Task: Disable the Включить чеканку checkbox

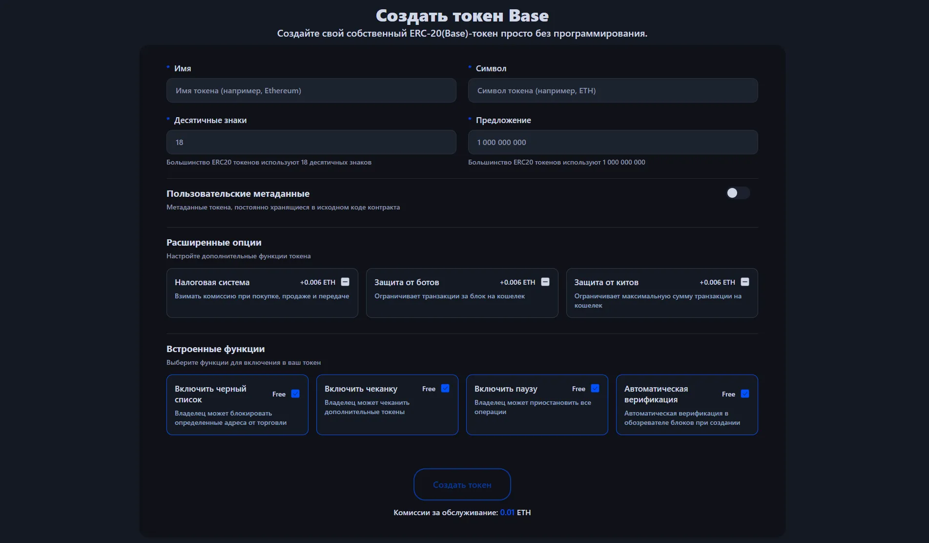Action: tap(445, 388)
